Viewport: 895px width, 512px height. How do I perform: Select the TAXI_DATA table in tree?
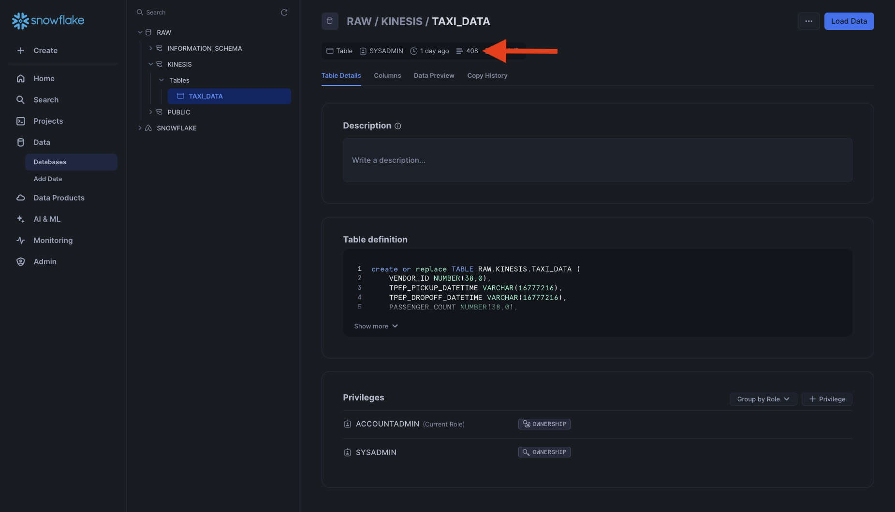(229, 96)
